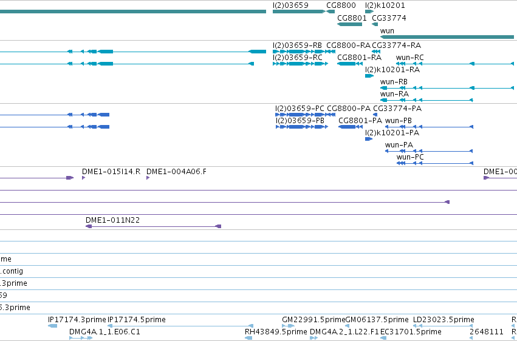The width and height of the screenshot is (517, 341).
Task: Click the wun-RA transcript label
Action: [394, 94]
